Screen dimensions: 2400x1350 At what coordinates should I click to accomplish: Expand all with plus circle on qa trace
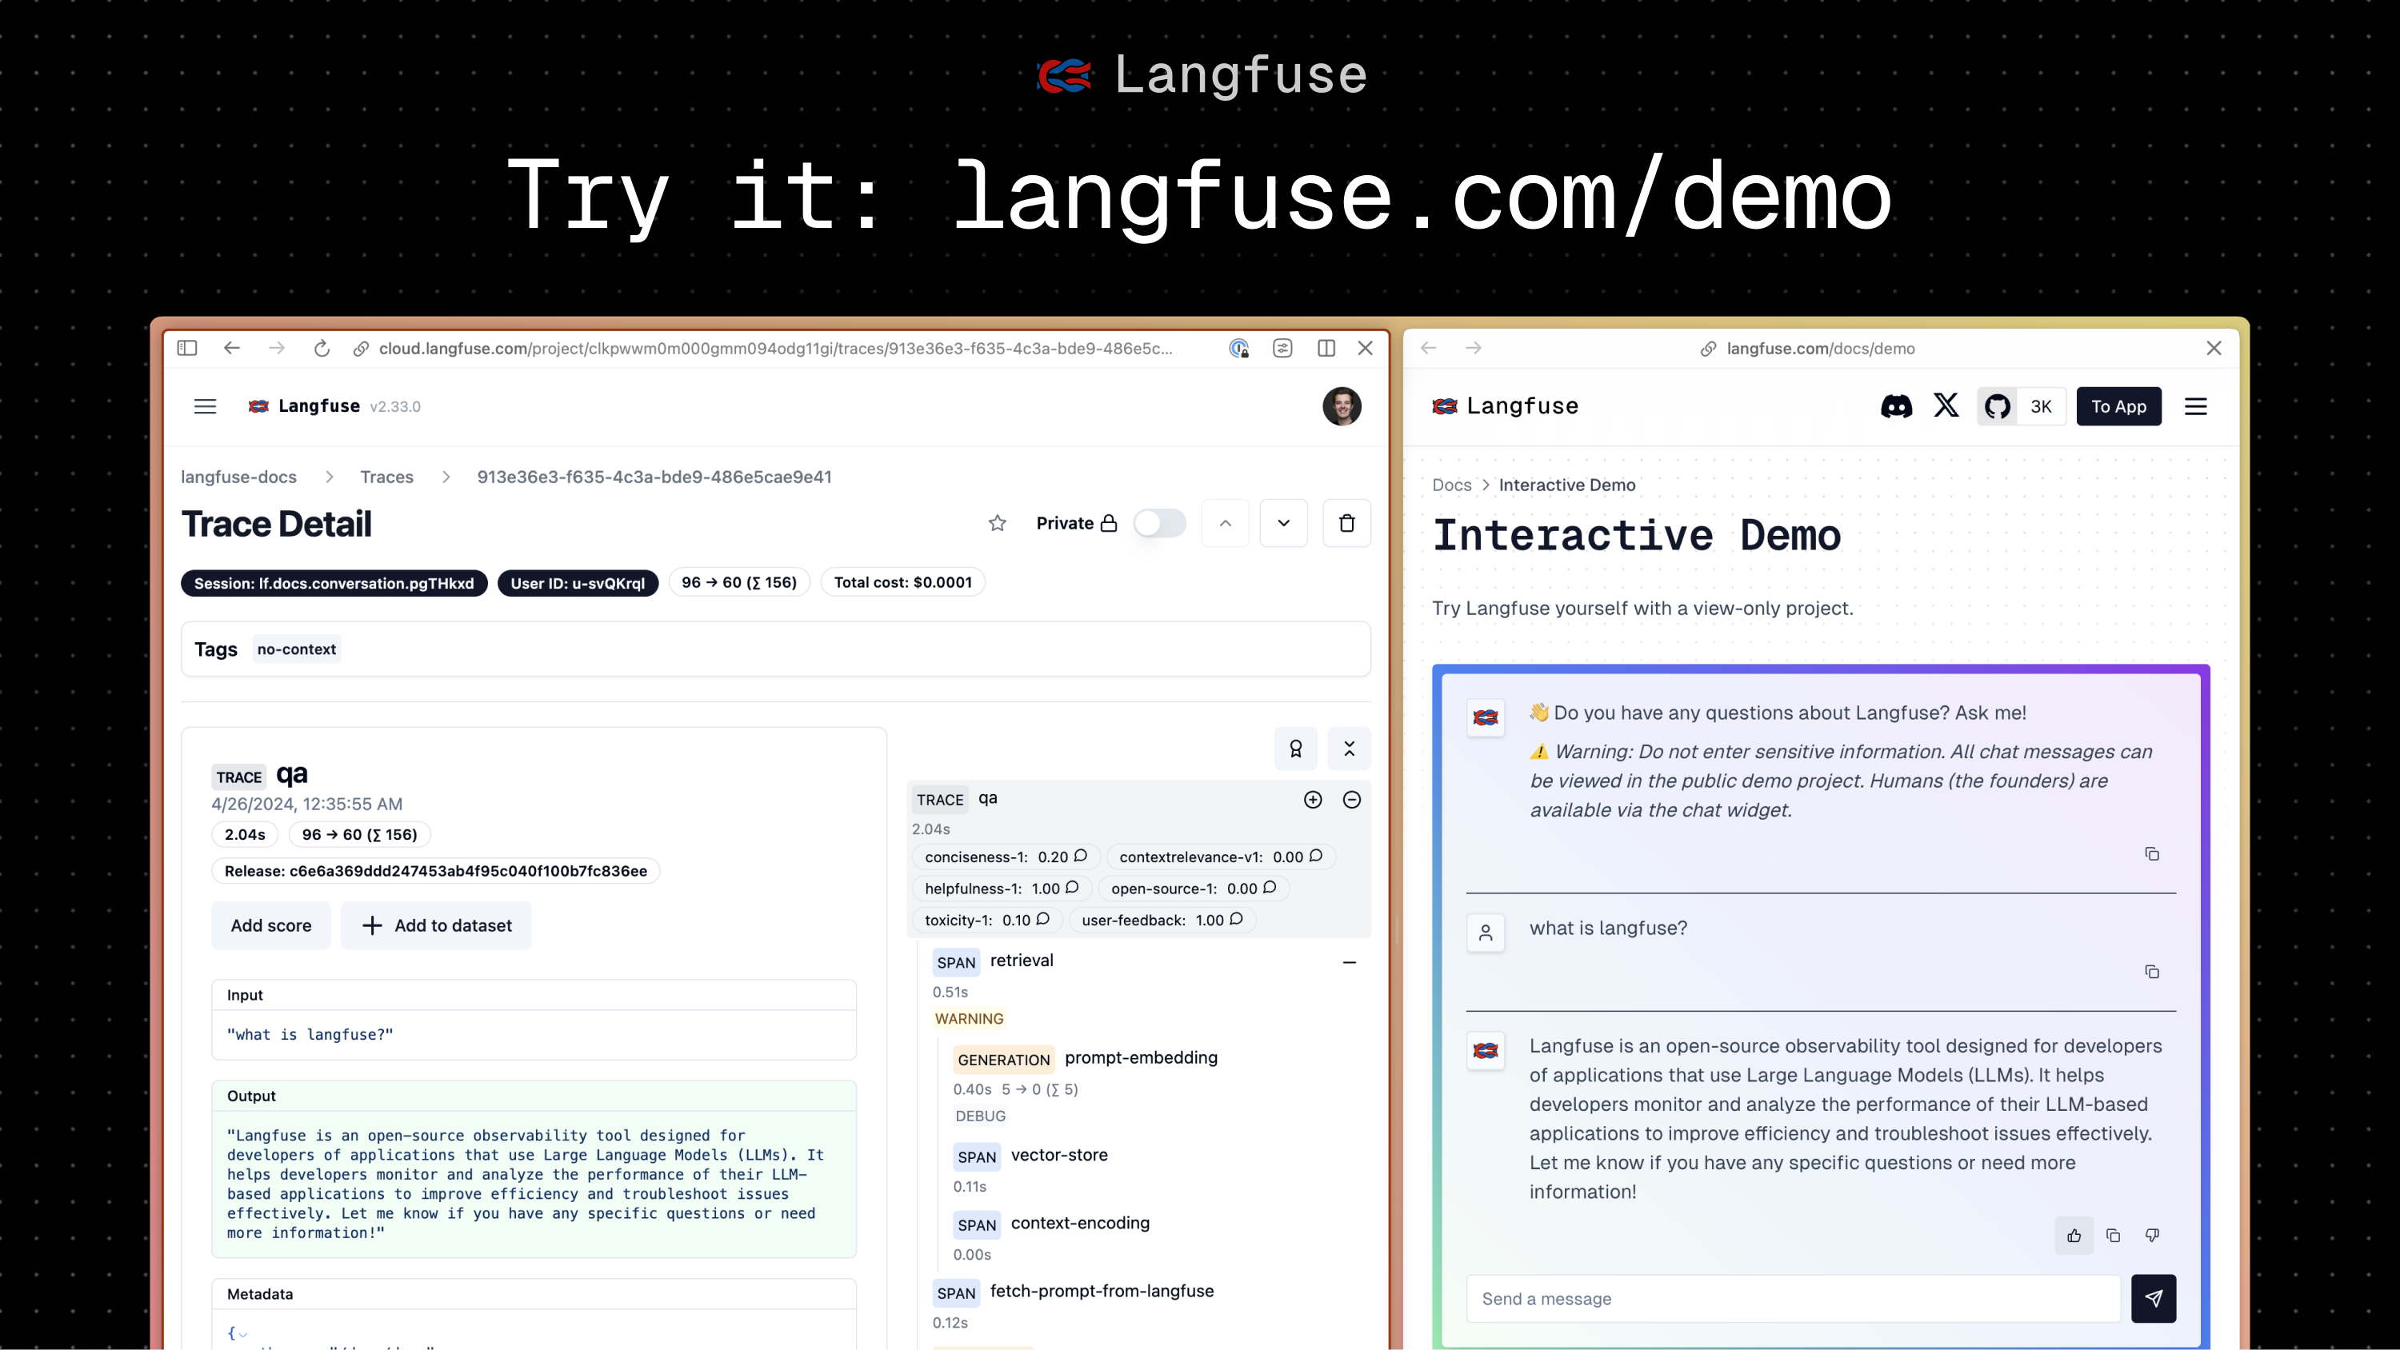(x=1313, y=800)
